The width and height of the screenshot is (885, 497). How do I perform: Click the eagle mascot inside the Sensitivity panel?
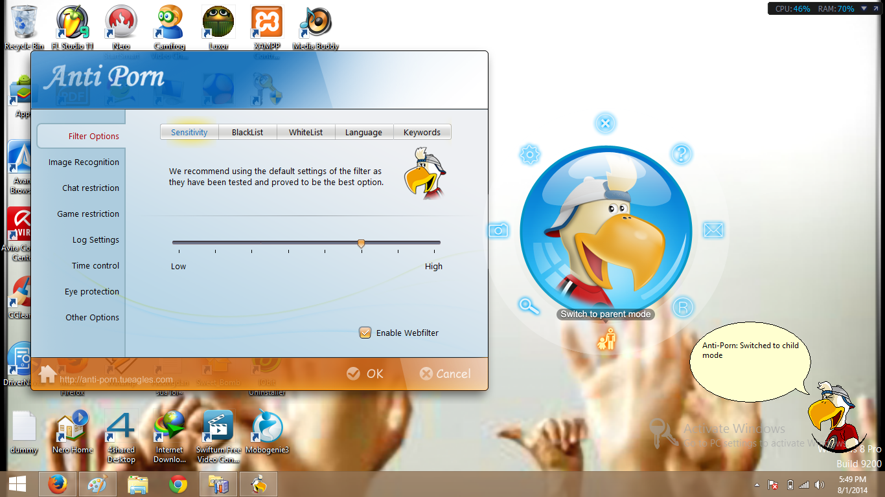[x=426, y=172]
